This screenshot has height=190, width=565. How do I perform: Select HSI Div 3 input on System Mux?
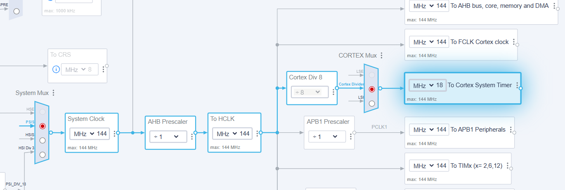point(43,154)
